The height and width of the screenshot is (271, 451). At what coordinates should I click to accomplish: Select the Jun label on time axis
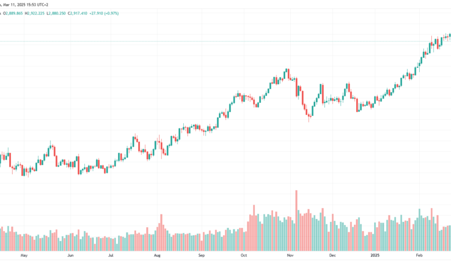(70, 255)
